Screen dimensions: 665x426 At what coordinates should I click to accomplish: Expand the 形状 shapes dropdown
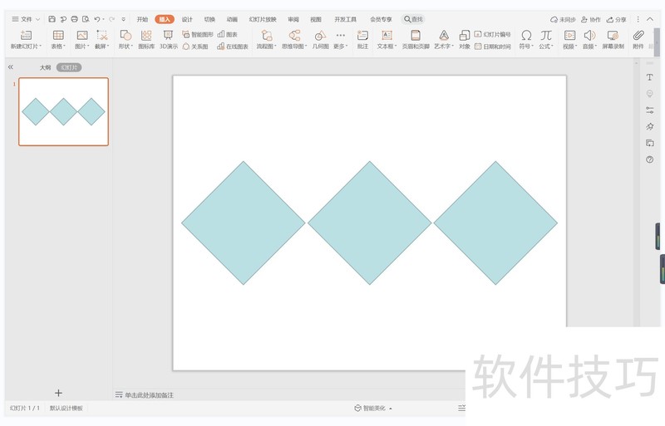click(x=126, y=39)
